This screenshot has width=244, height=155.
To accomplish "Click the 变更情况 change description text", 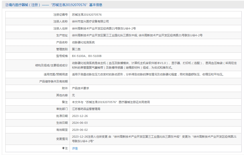I will click(x=154, y=139).
